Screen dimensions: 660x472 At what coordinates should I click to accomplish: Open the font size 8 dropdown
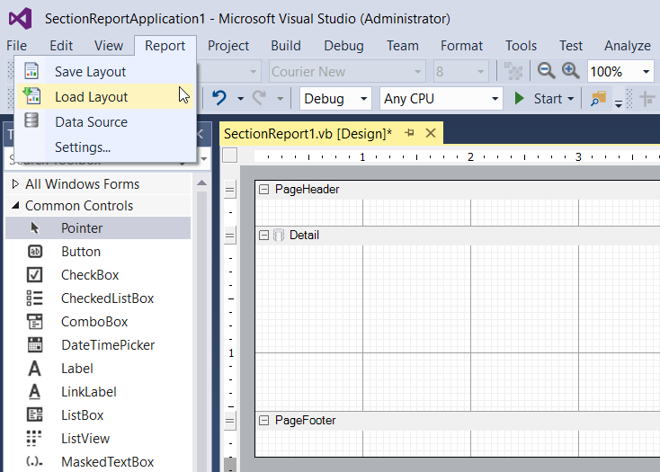click(480, 72)
